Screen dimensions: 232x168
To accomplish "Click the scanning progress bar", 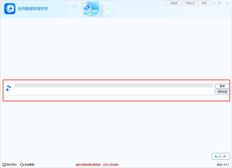I will click(x=114, y=85).
